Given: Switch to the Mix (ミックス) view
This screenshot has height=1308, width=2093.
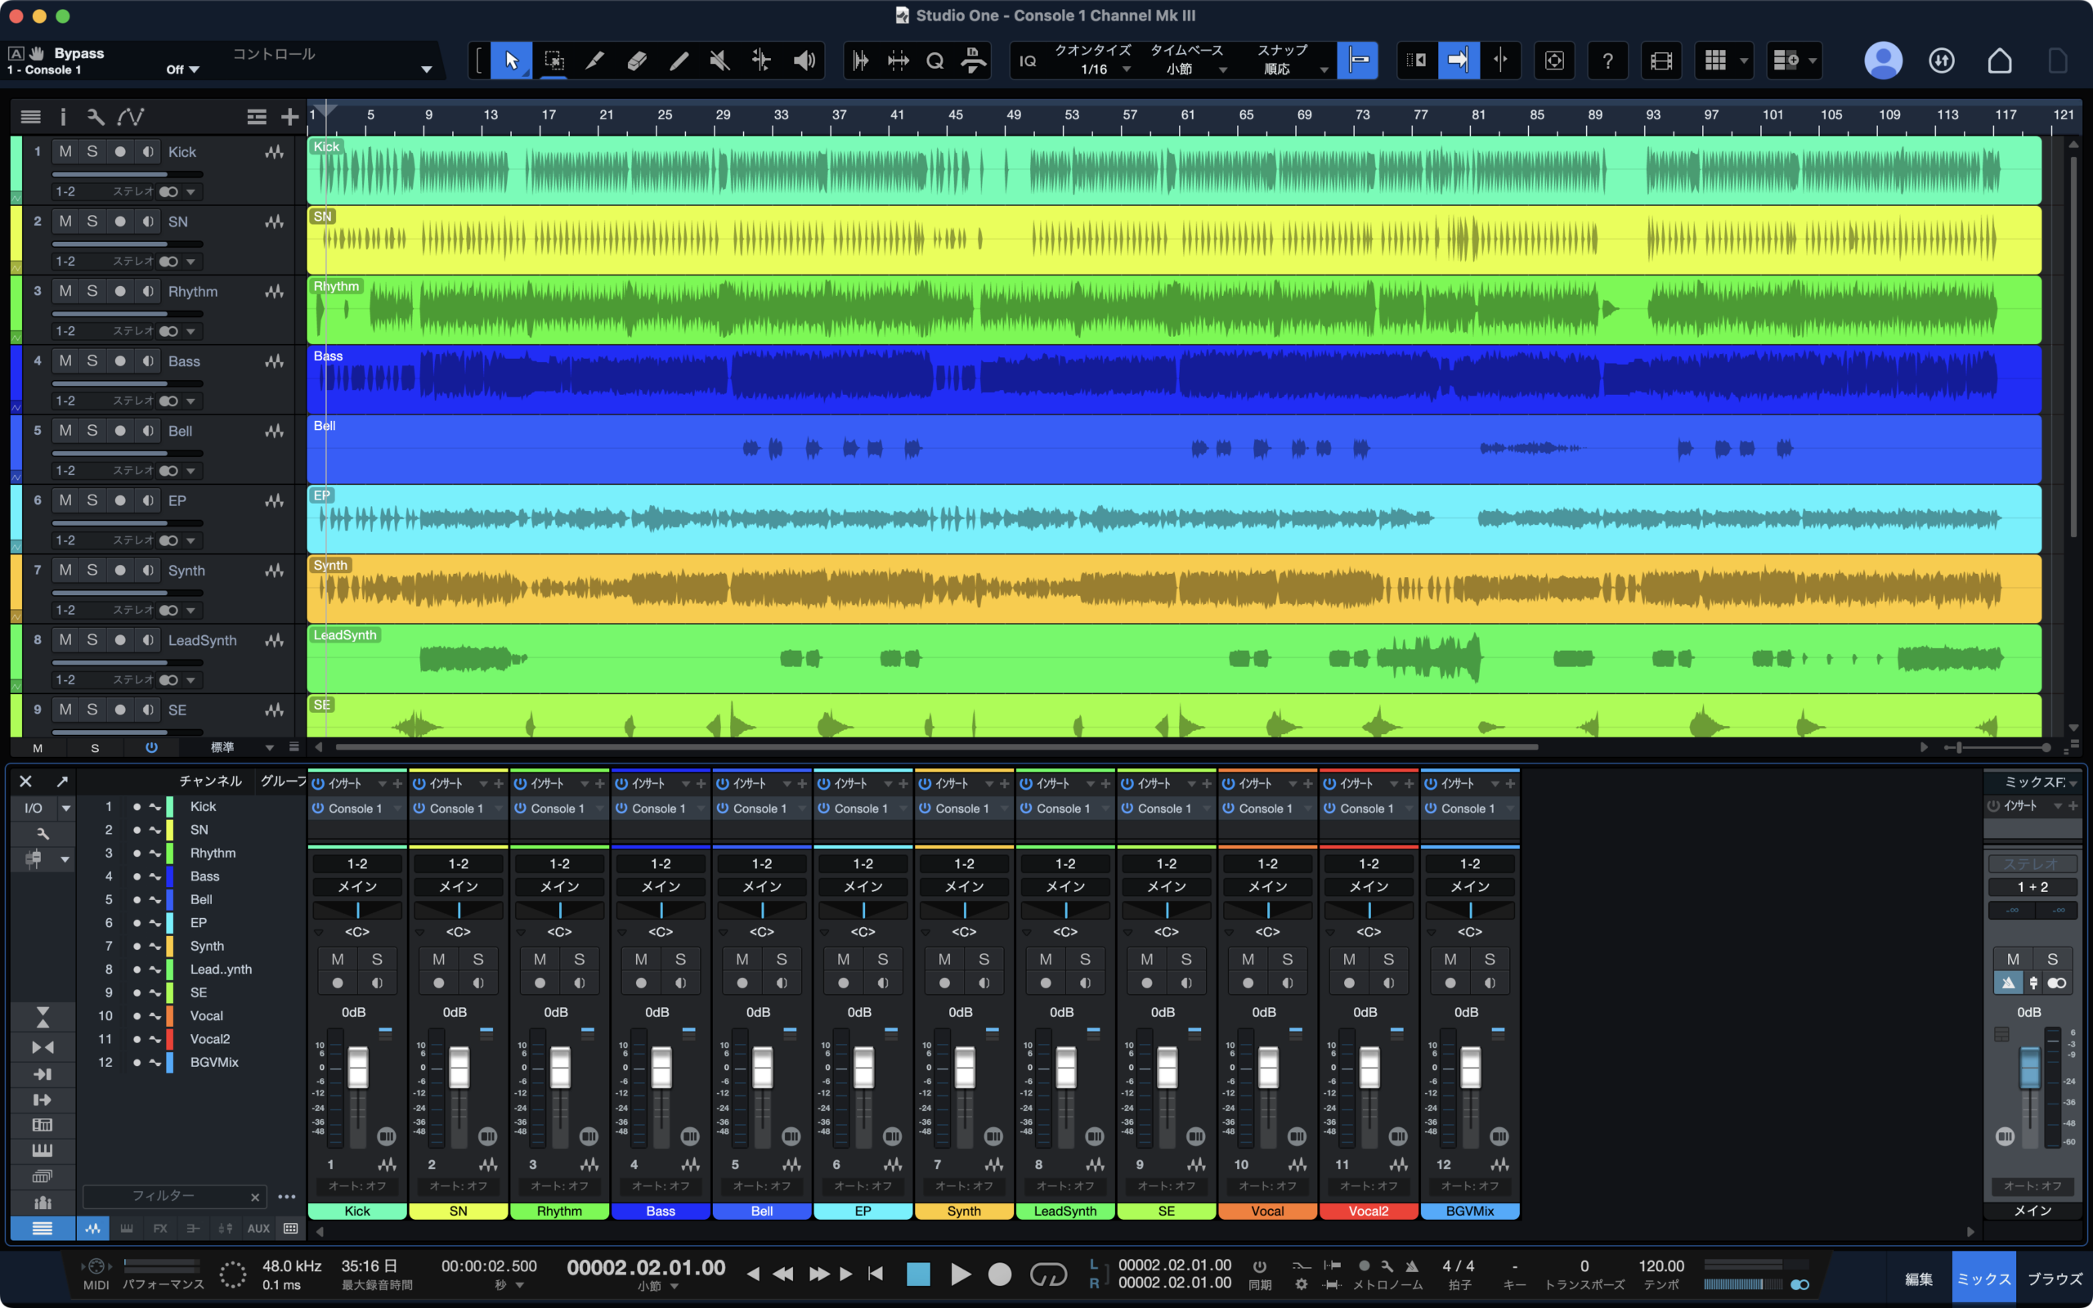Looking at the screenshot, I should pyautogui.click(x=1983, y=1279).
